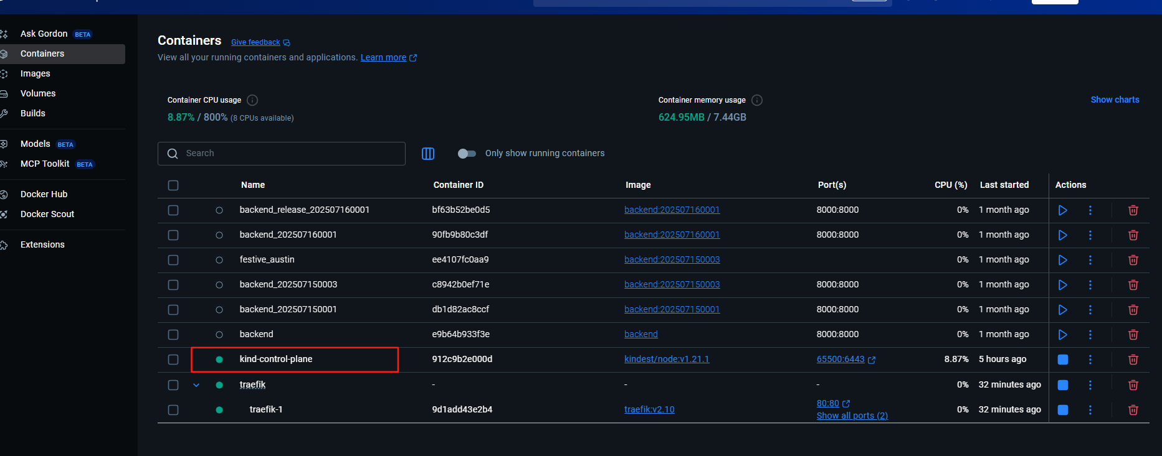Go to Images in the sidebar
The height and width of the screenshot is (456, 1162).
(x=62, y=73)
